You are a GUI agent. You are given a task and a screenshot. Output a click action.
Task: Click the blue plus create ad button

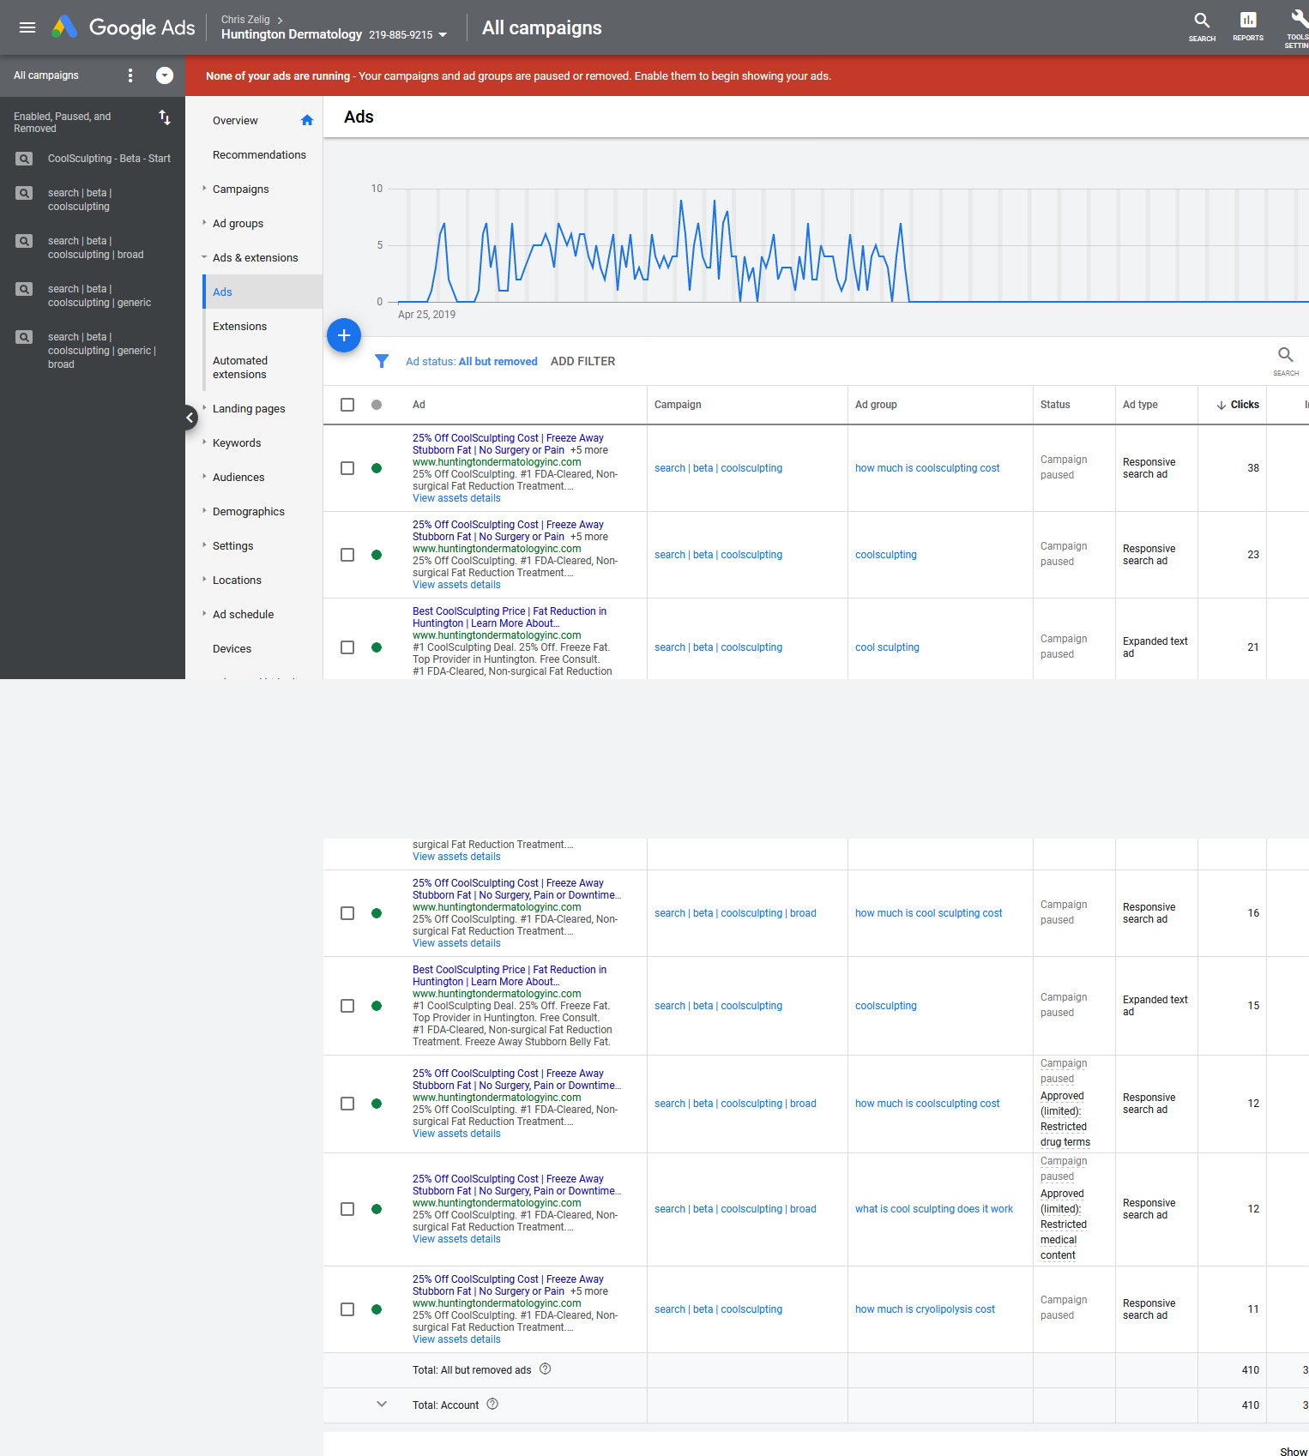click(x=344, y=335)
